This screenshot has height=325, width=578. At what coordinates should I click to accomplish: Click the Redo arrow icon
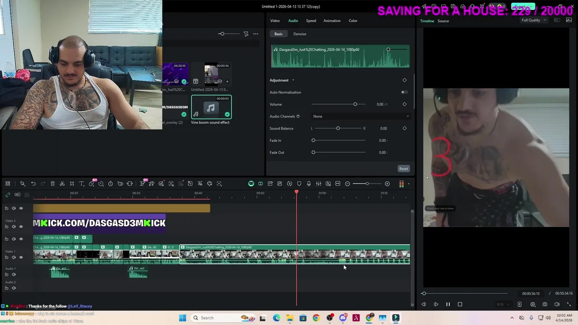(43, 184)
